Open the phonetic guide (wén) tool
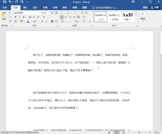 (52, 13)
